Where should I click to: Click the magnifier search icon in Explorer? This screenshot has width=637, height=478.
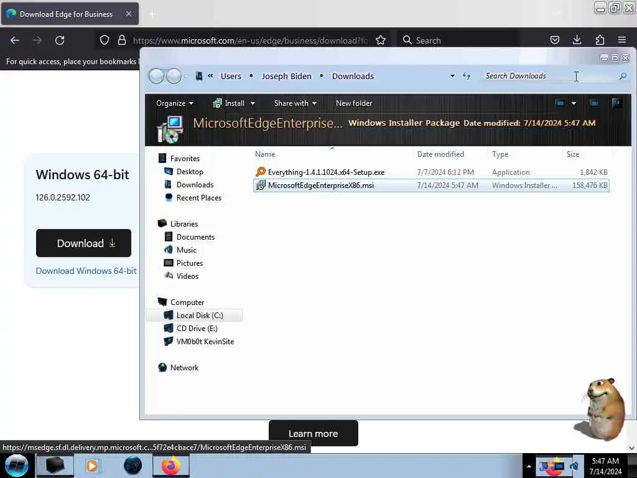623,76
